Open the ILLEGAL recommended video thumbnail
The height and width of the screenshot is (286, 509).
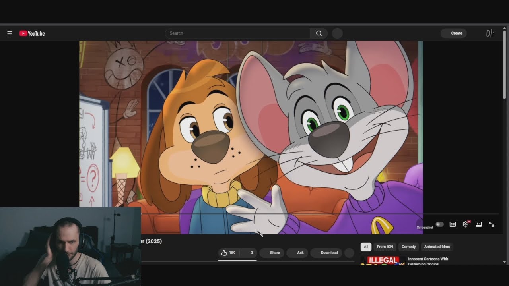(x=383, y=260)
